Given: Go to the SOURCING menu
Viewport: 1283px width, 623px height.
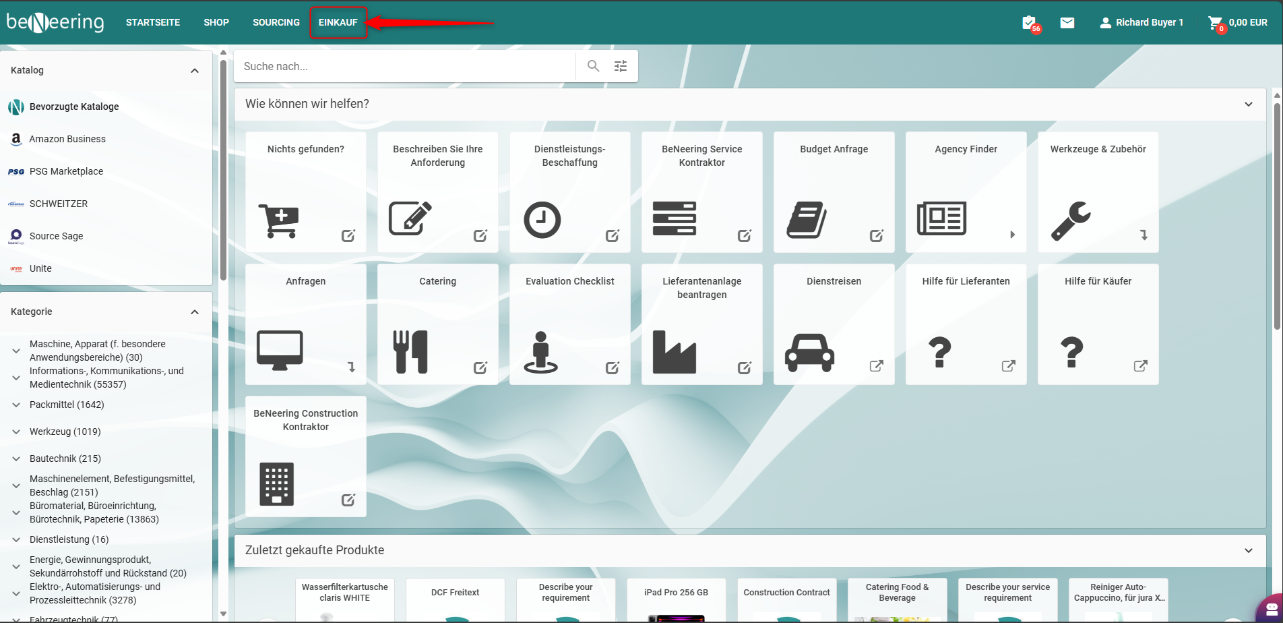Looking at the screenshot, I should (x=276, y=22).
